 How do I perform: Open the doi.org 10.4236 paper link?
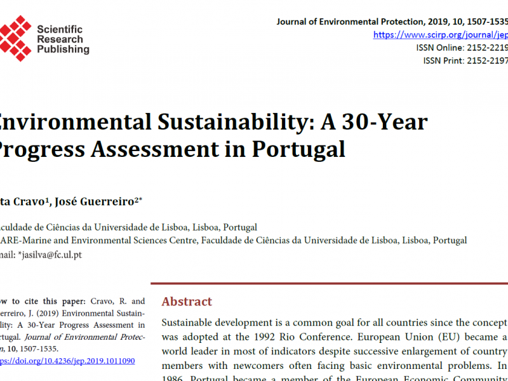(x=67, y=361)
